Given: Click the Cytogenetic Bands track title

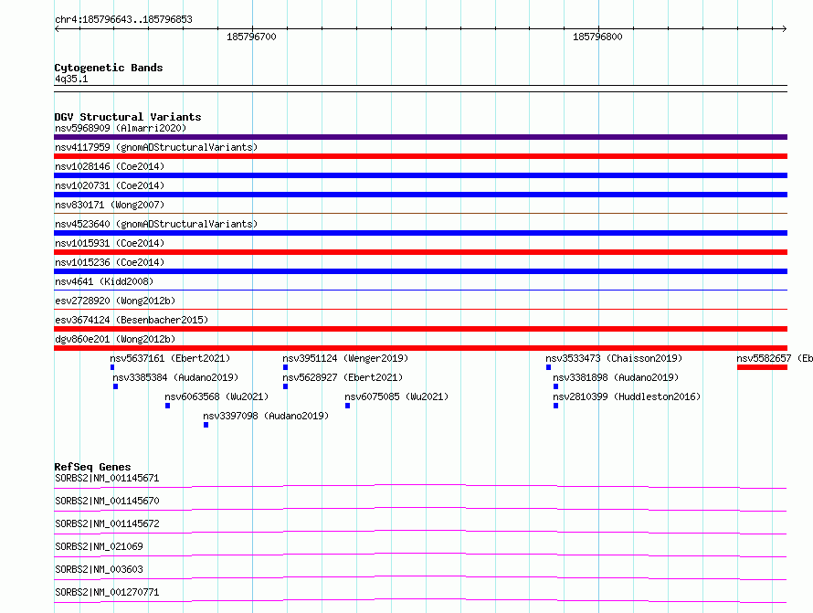Looking at the screenshot, I should click(109, 68).
